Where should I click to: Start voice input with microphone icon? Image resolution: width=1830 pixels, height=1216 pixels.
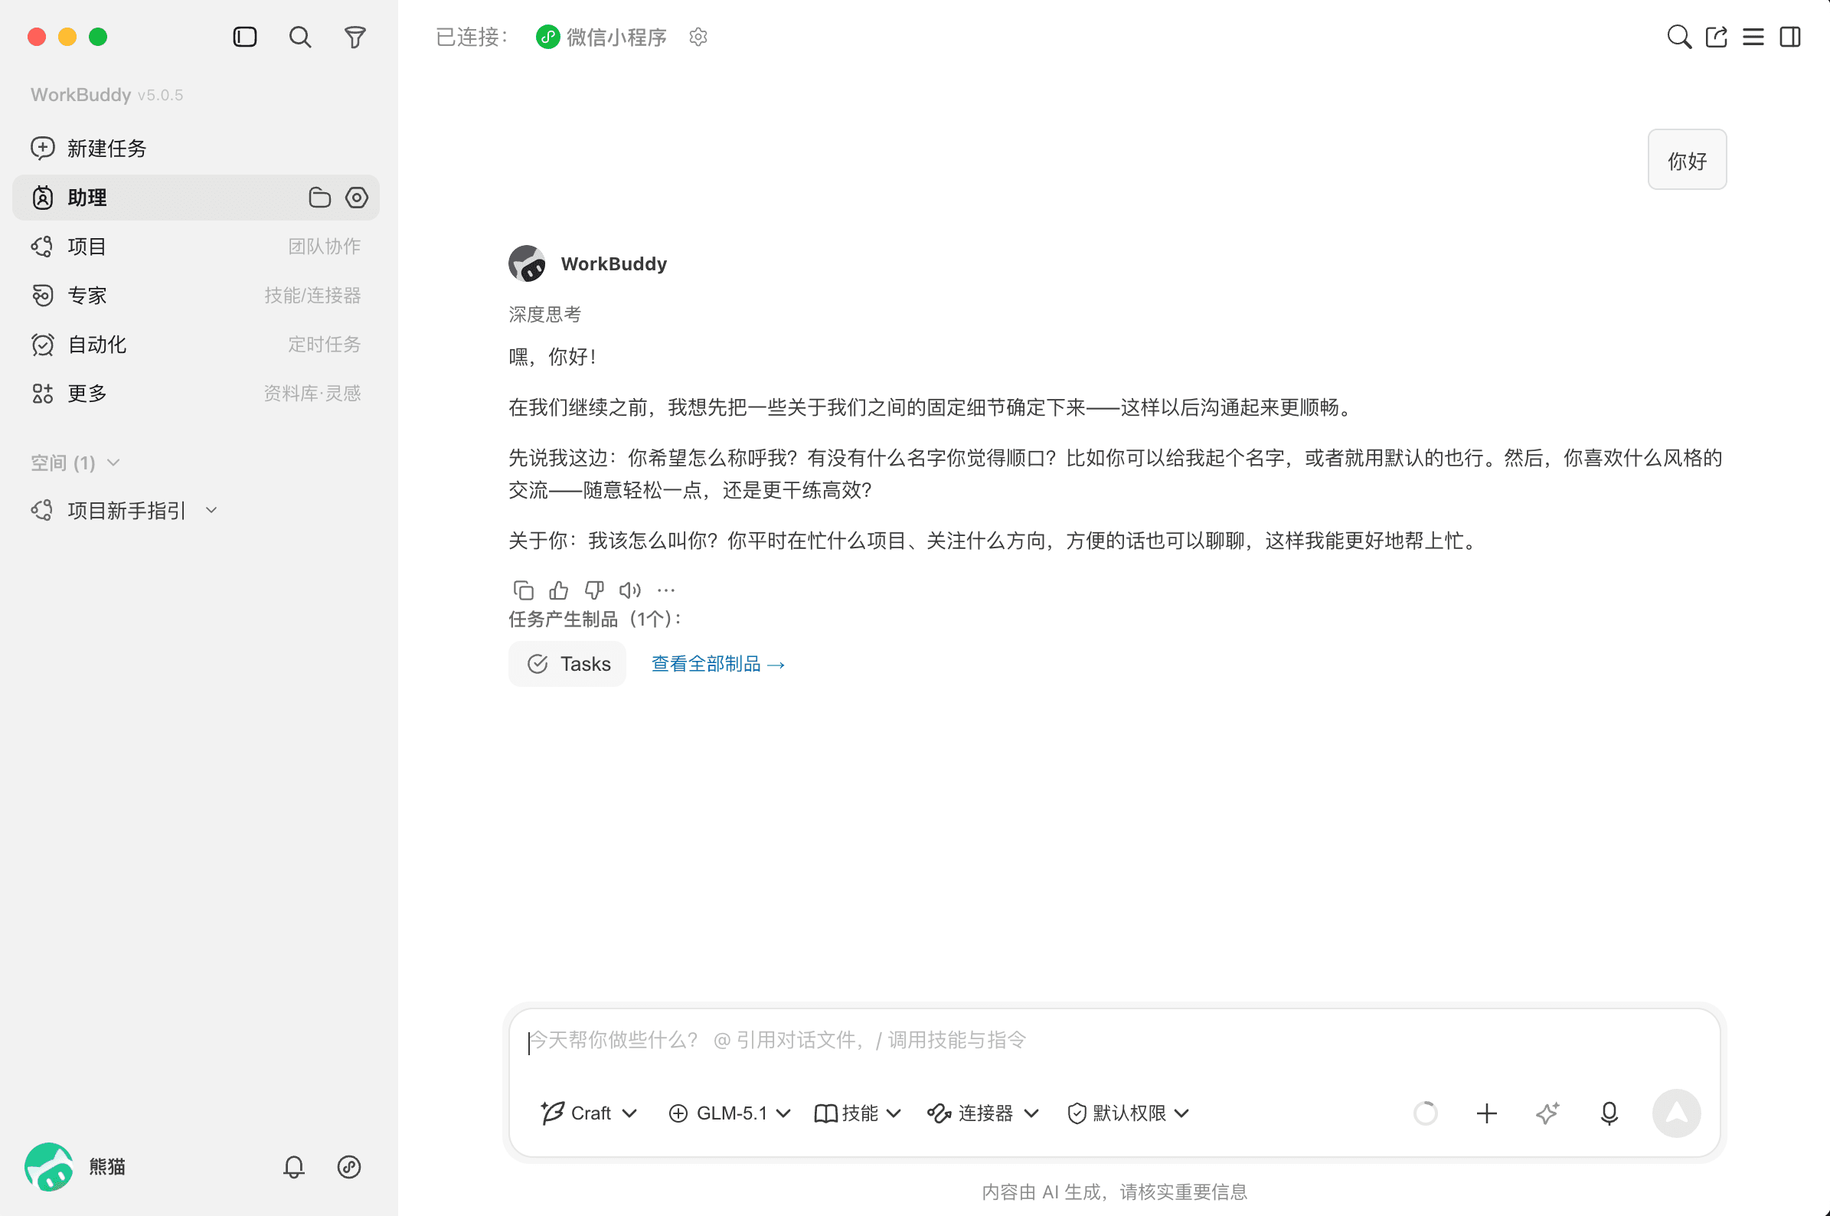[x=1609, y=1113]
